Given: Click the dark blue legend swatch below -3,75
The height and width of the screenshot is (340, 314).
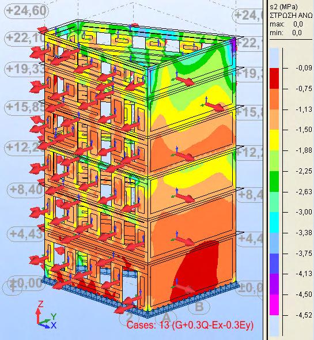Looking at the screenshot, I should [274, 264].
